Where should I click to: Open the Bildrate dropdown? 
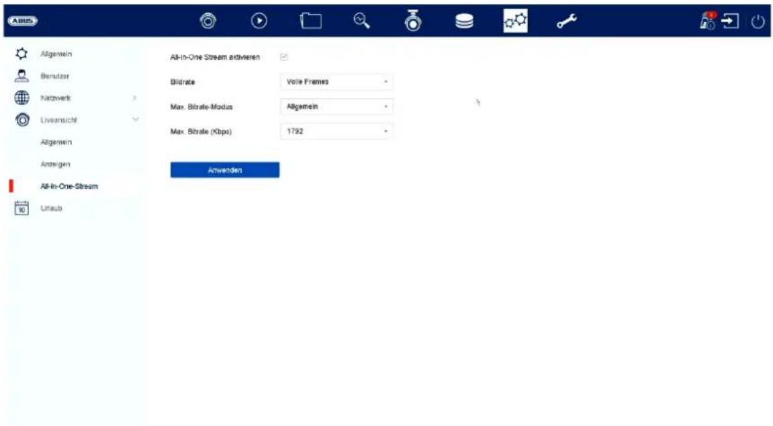click(x=336, y=82)
